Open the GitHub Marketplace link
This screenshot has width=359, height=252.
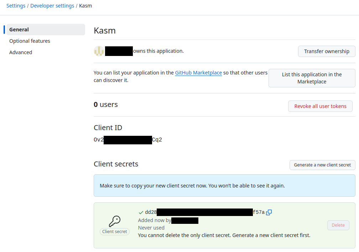(198, 73)
